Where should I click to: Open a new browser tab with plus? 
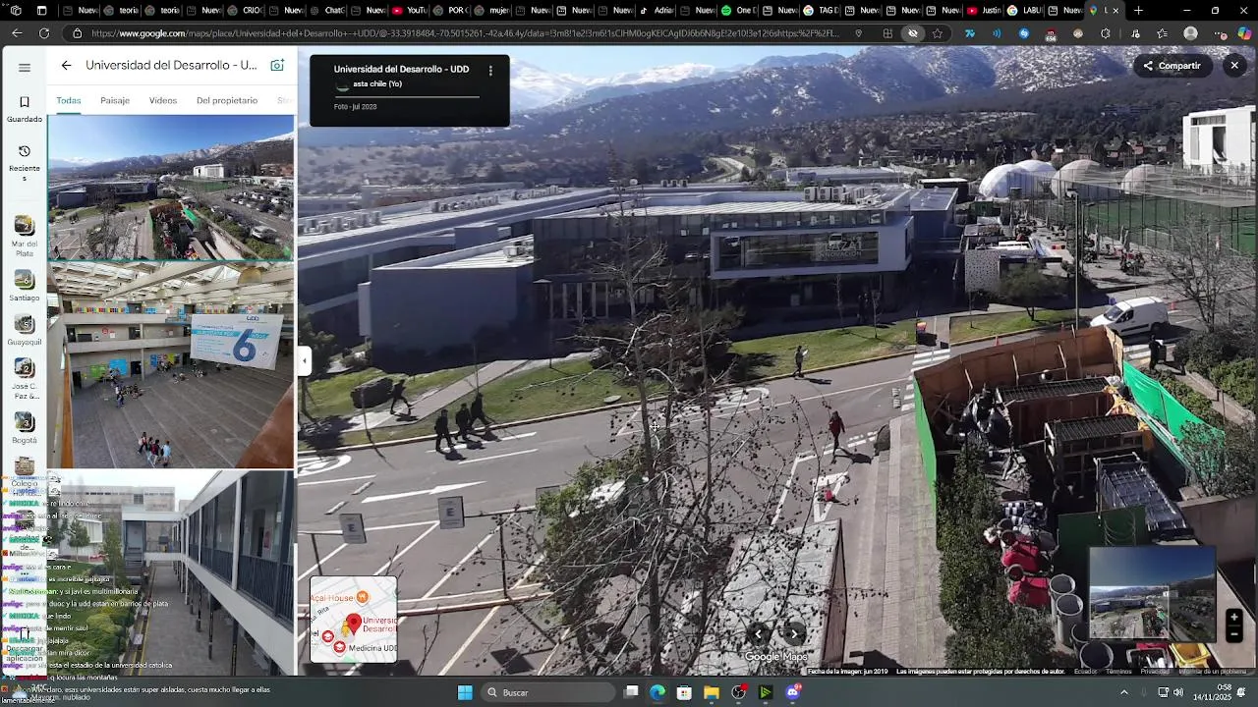pyautogui.click(x=1138, y=11)
